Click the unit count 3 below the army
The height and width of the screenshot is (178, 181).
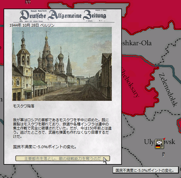coord(164,155)
